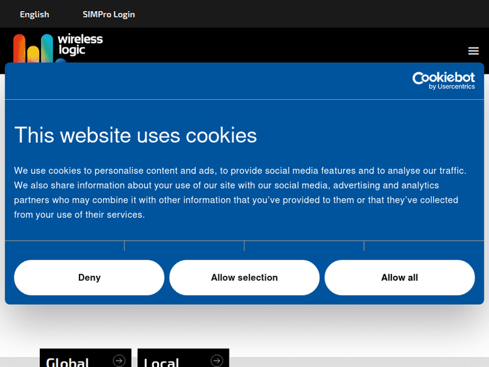489x367 pixels.
Task: Click the arrow icon on Local card
Action: tap(217, 360)
